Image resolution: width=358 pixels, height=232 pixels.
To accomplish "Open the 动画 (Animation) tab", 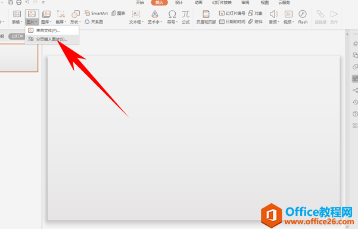I will point(198,2).
